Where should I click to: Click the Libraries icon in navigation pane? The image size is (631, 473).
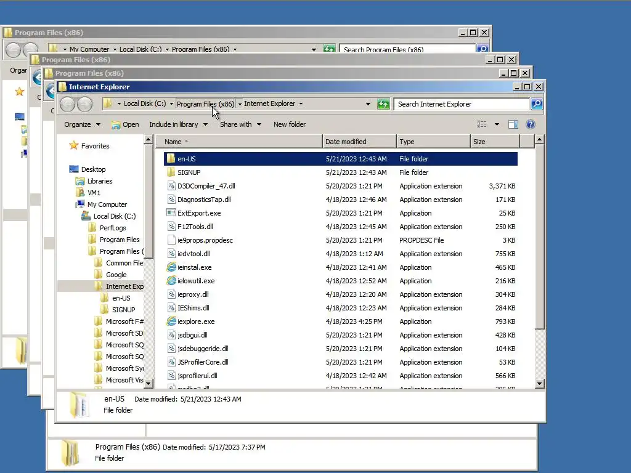pos(80,181)
